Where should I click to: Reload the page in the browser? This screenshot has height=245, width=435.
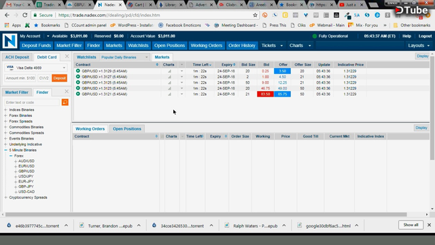(25, 15)
